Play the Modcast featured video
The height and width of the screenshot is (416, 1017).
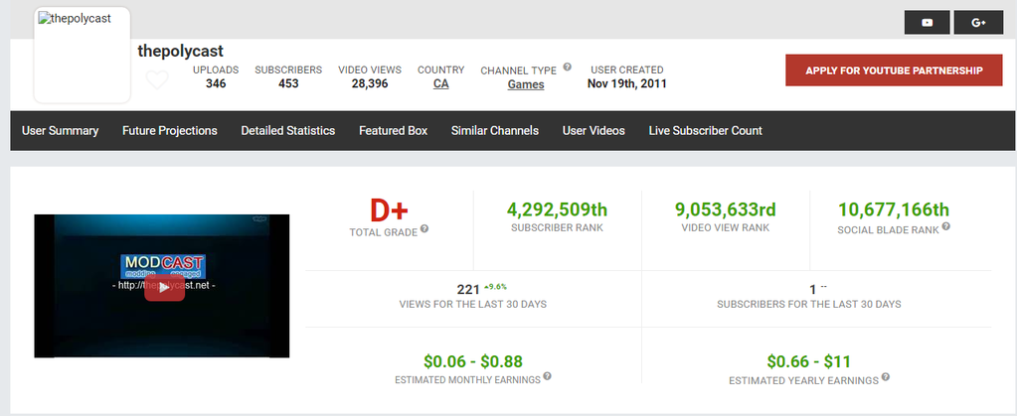[x=164, y=287]
